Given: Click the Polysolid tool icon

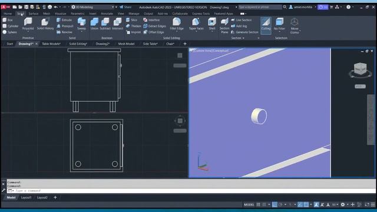Looking at the screenshot, I should [28, 22].
